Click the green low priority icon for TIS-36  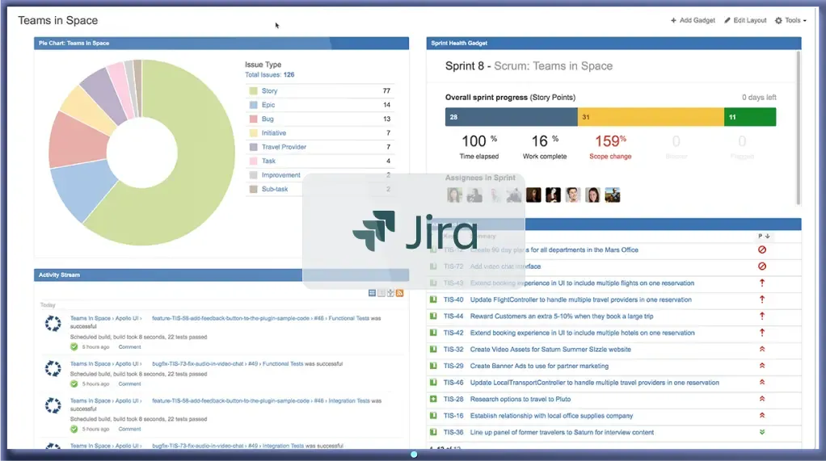coord(761,432)
